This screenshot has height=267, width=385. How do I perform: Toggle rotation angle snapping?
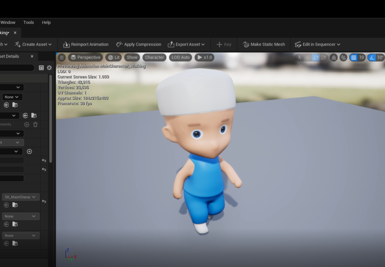click(x=372, y=58)
